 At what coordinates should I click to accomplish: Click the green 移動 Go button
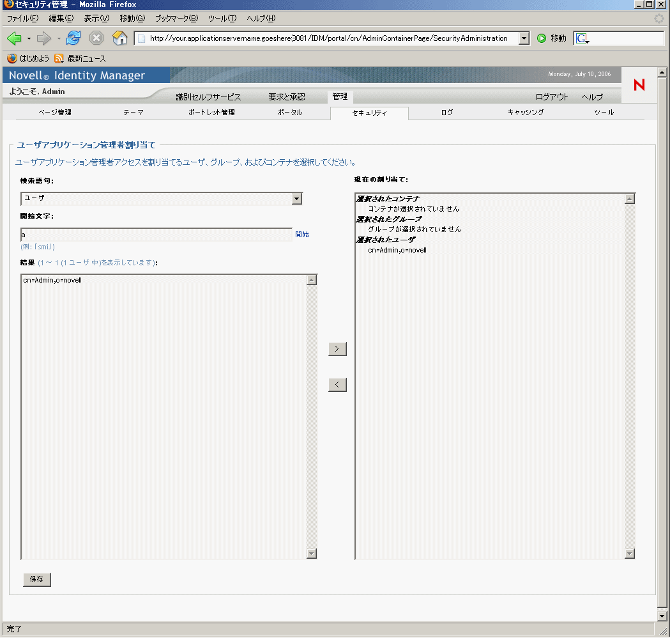pos(552,38)
